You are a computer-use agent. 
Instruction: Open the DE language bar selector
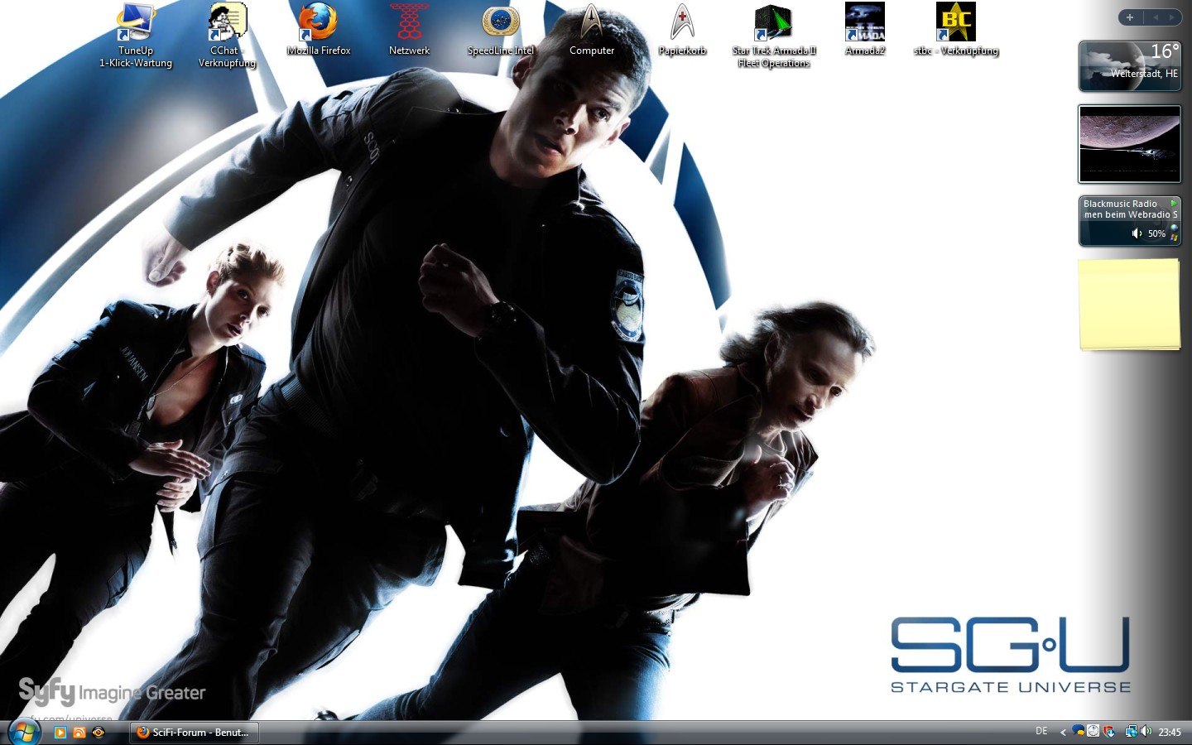(x=1041, y=731)
